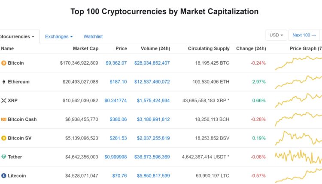Click Bitcoin's price $9,362.07
322x184 pixels.
click(116, 63)
